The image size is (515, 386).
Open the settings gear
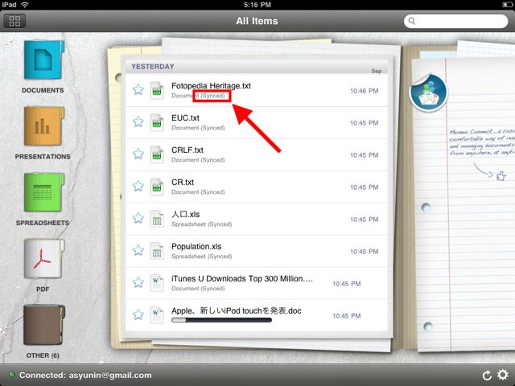pos(502,375)
